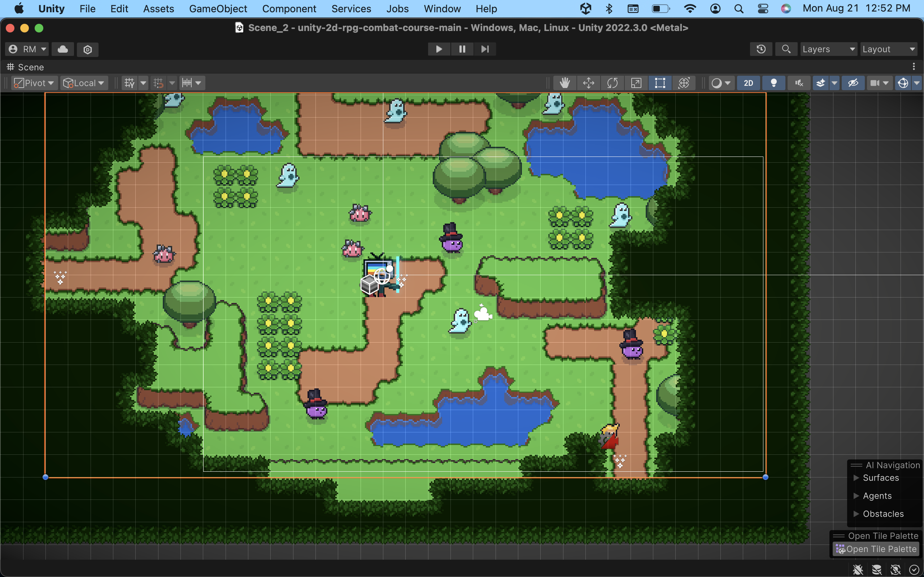Toggle scene lighting with the bulb icon
The width and height of the screenshot is (924, 577).
[773, 83]
